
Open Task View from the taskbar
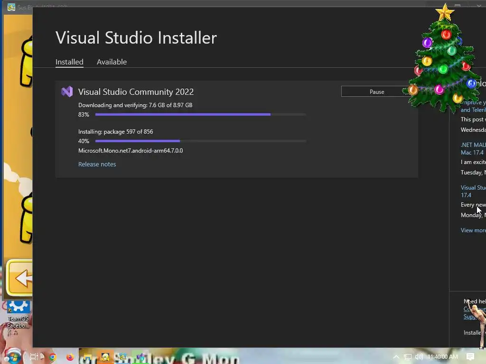pos(34,357)
